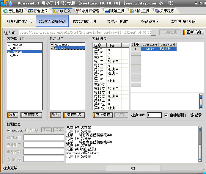Viewport: 206px width, 174px height.
Task: Click results pane scrollbar up arrow
Action: pyautogui.click(x=201, y=96)
